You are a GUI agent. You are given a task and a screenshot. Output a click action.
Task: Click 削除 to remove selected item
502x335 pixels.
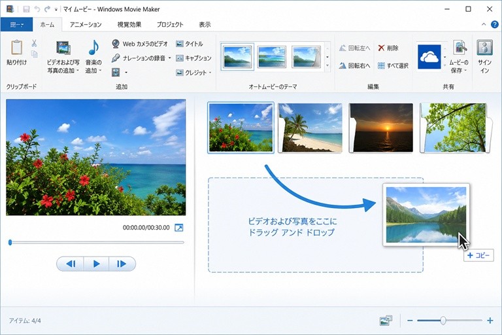tap(388, 48)
